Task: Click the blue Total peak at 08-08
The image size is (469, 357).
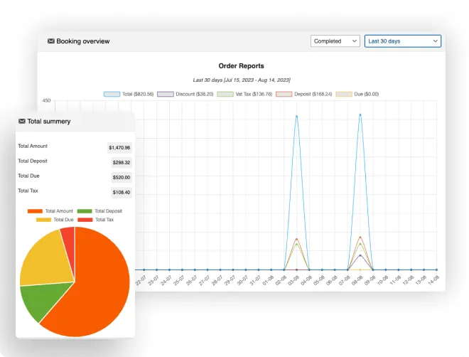Action: coord(360,114)
